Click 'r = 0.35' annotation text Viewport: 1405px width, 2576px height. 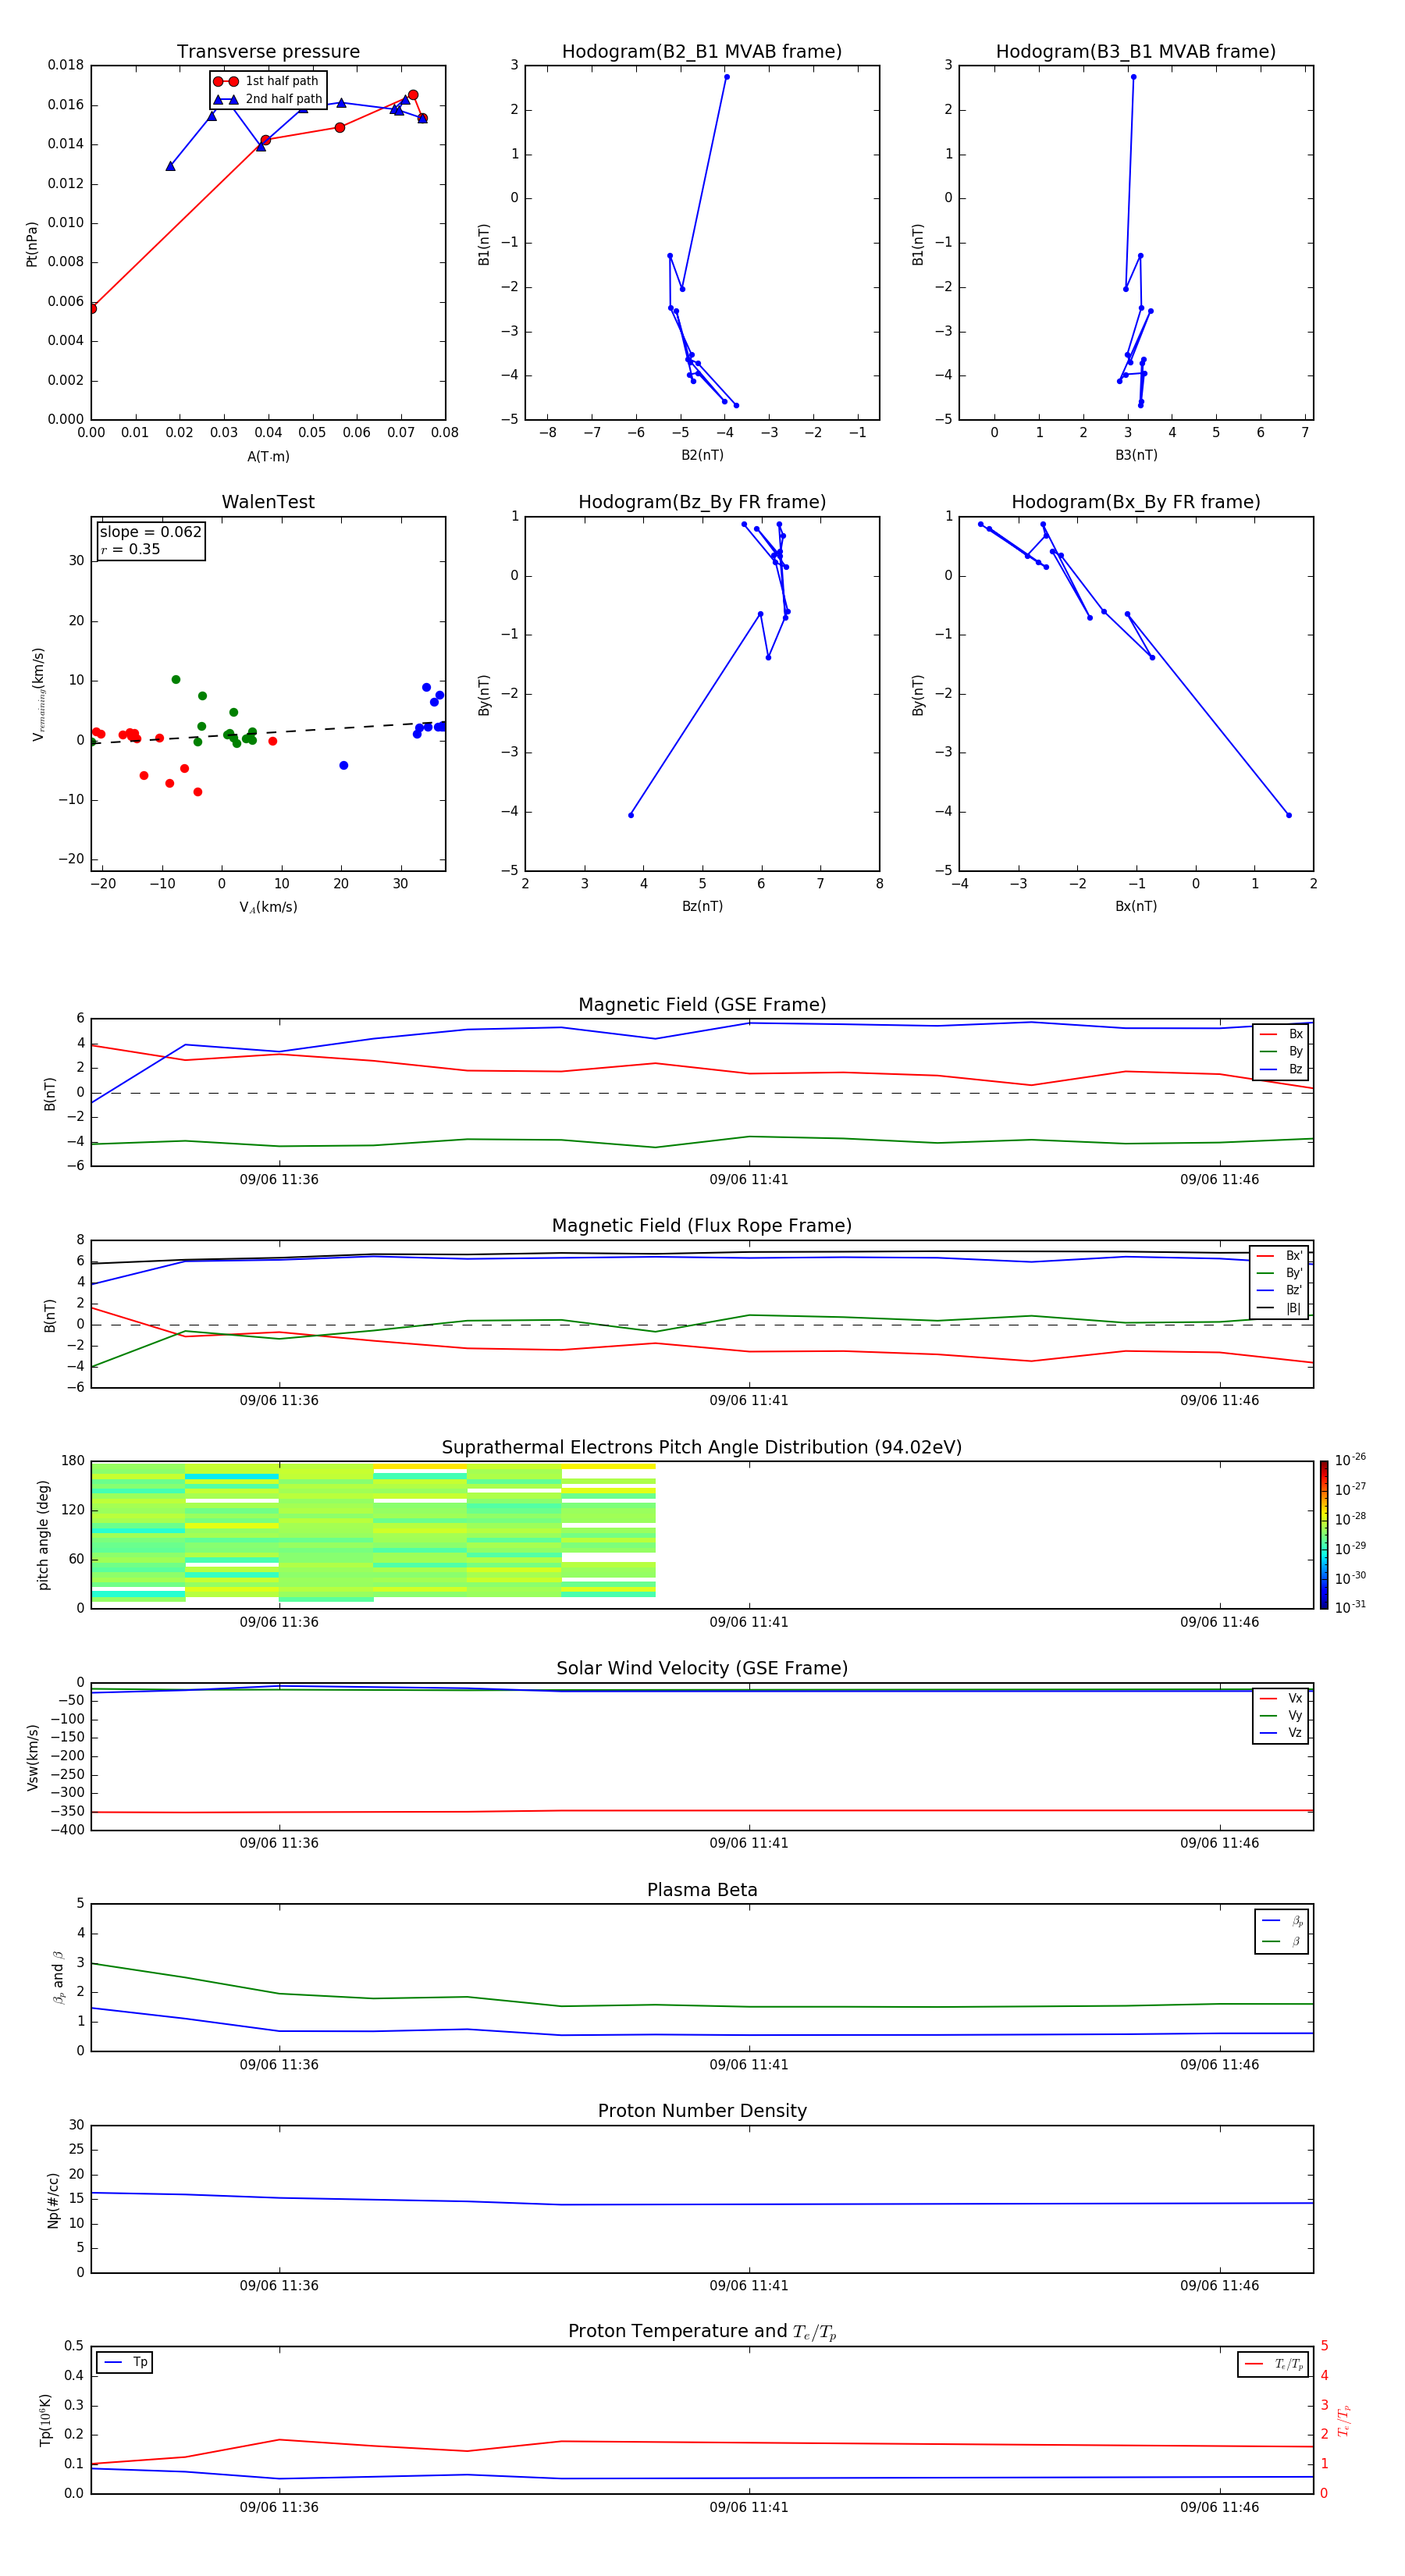click(130, 549)
